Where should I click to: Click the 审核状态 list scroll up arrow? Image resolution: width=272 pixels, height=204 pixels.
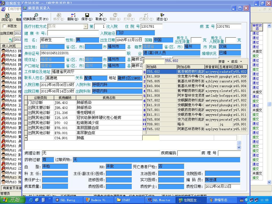click(269, 26)
